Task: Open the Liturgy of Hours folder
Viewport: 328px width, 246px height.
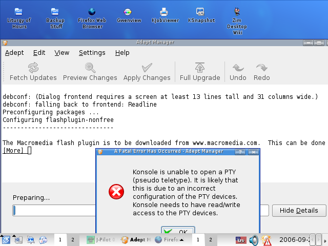Action: click(x=19, y=17)
